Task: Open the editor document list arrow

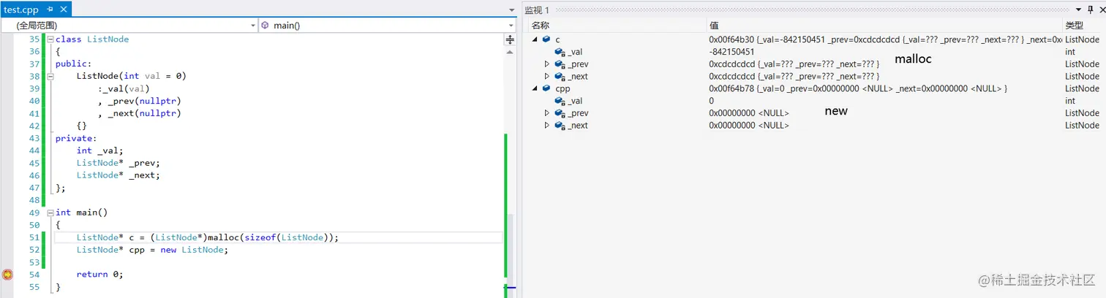Action: click(x=511, y=9)
